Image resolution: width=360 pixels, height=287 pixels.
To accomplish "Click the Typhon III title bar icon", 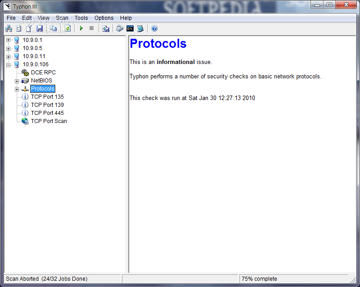I will click(x=8, y=6).
